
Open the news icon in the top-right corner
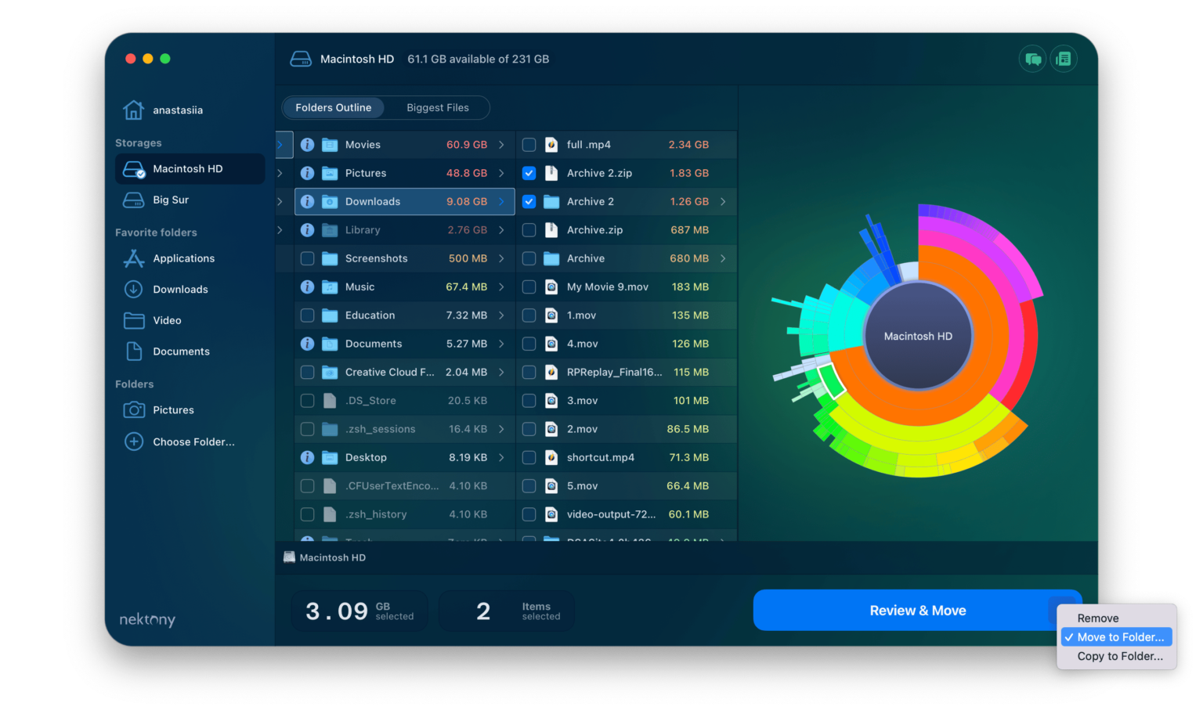1064,59
